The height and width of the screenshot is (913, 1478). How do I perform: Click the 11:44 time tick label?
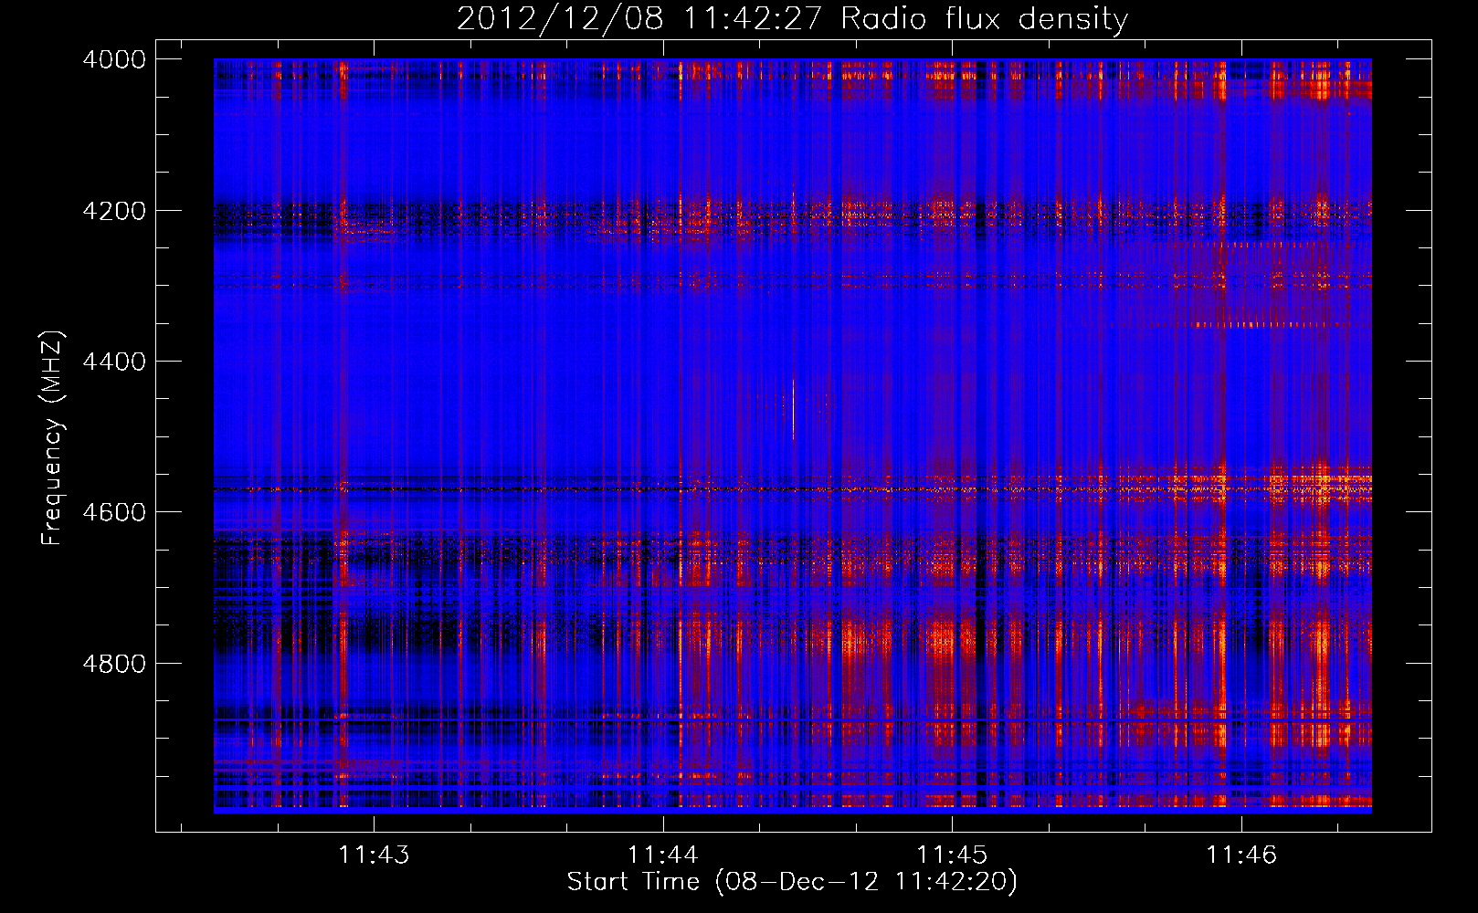[x=663, y=855]
